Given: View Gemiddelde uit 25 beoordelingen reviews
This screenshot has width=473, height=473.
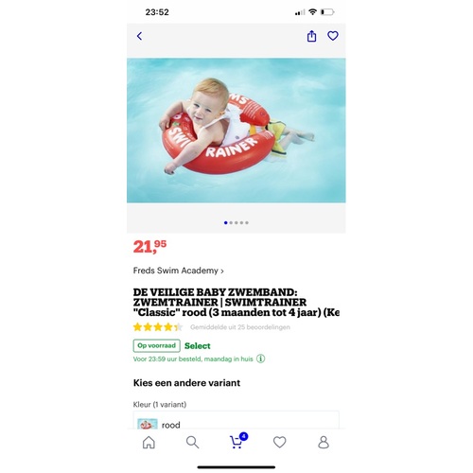Looking at the screenshot, I should click(240, 327).
